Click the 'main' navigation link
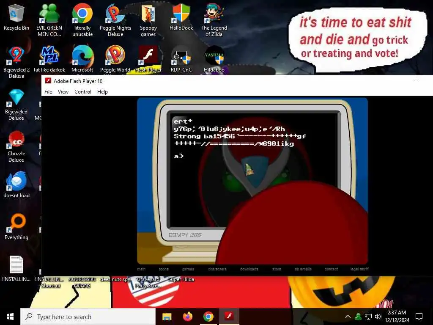 pos(141,269)
